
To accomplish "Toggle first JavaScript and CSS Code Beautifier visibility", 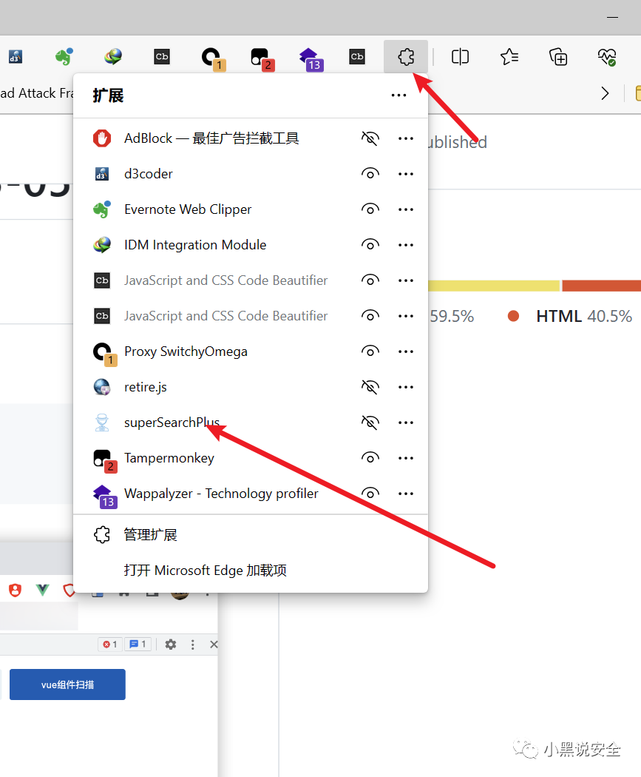I will click(370, 280).
